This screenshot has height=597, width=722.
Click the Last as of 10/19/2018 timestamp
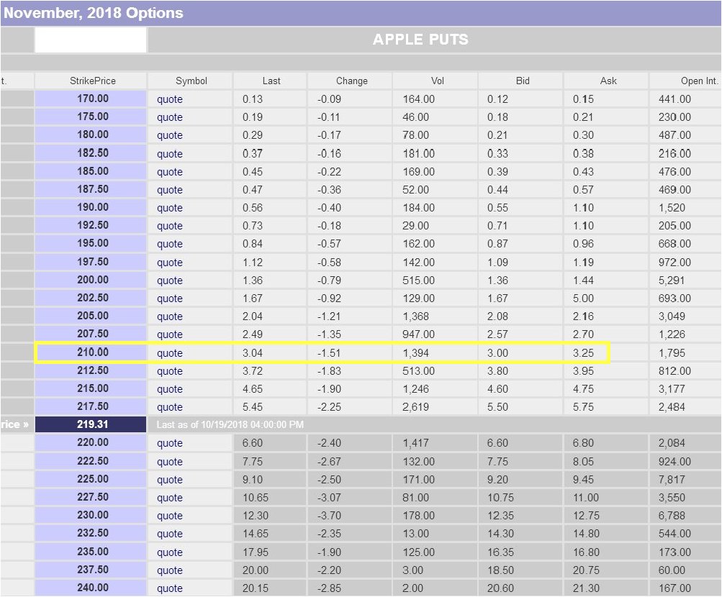[x=230, y=424]
